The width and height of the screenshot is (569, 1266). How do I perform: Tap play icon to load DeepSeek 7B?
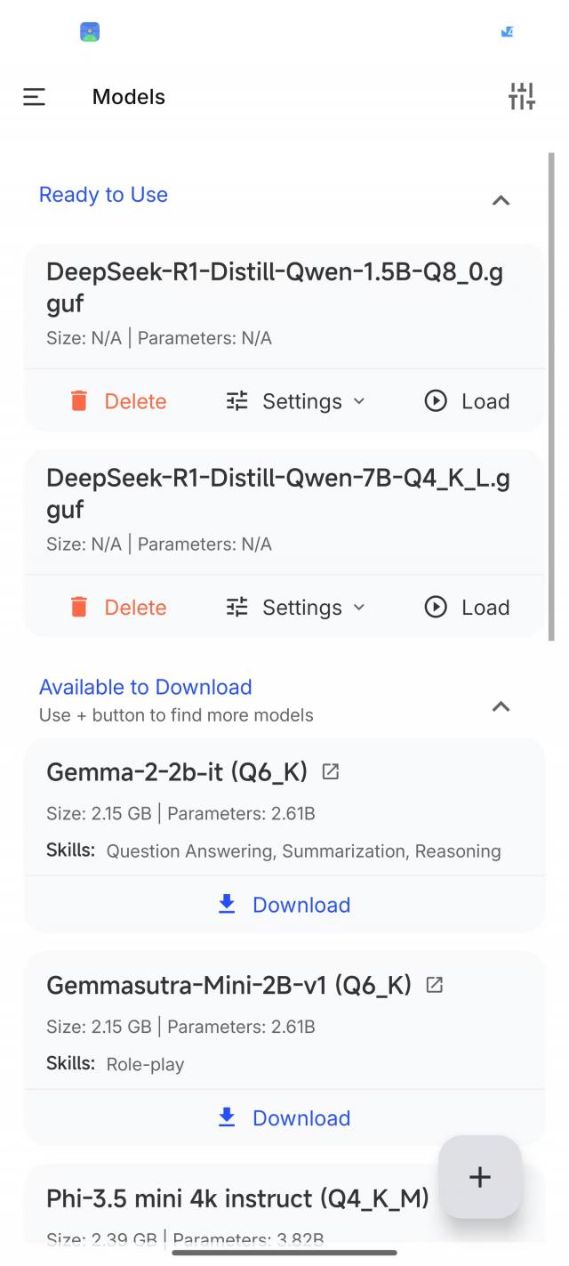click(436, 608)
